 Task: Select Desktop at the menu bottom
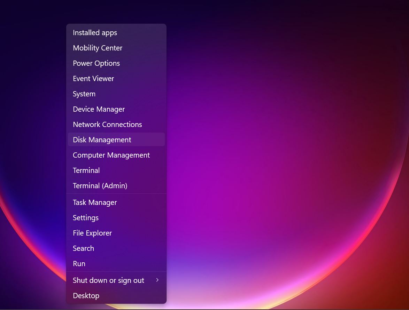pos(116,296)
